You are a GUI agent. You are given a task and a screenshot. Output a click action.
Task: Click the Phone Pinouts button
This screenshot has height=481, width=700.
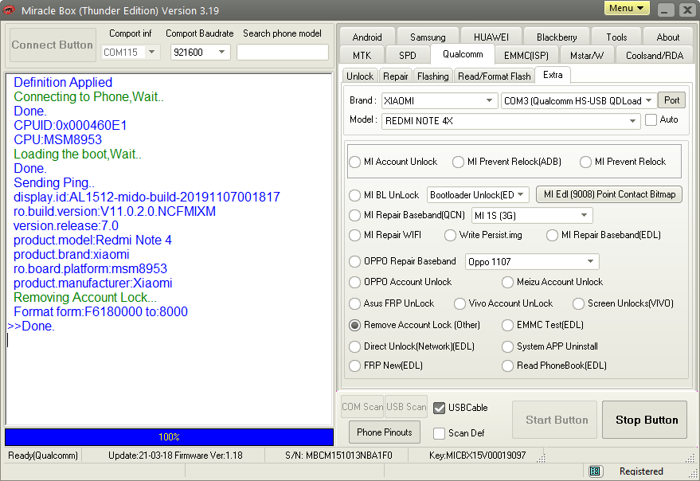(385, 432)
